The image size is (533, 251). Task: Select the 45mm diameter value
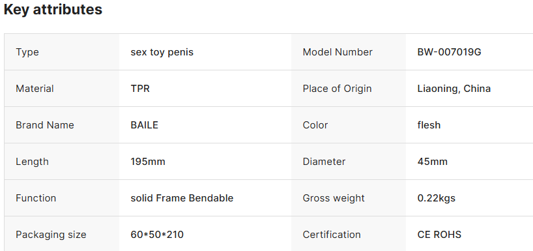click(x=433, y=162)
